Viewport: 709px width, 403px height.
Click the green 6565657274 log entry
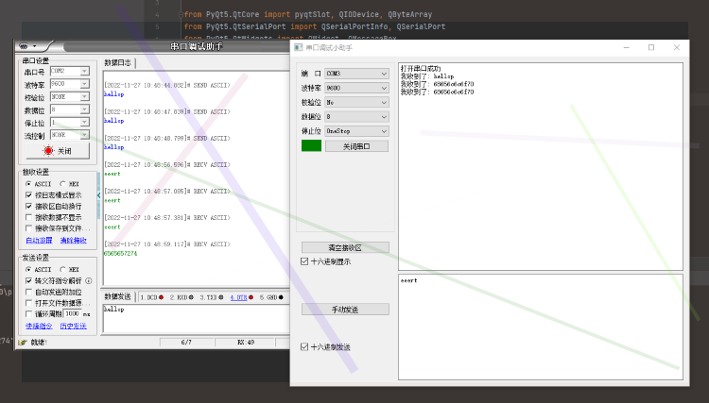pyautogui.click(x=121, y=254)
